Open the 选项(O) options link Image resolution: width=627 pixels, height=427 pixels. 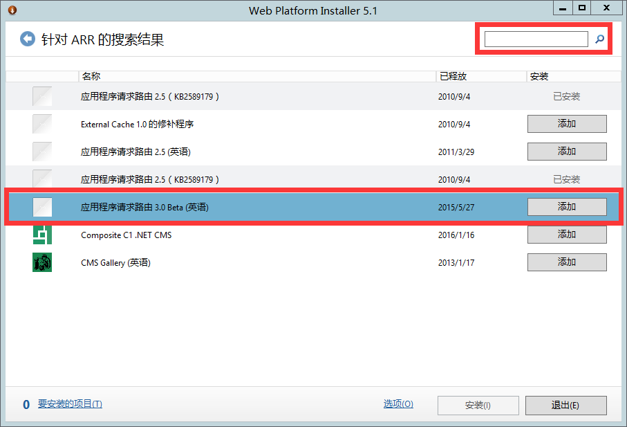click(398, 404)
